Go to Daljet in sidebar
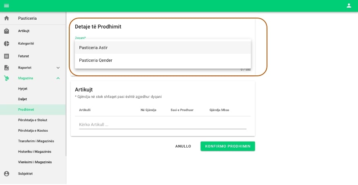 coord(23,99)
